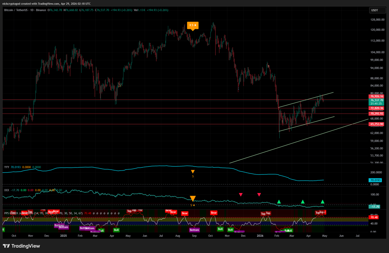Click the XXX indicator name

coord(6,190)
